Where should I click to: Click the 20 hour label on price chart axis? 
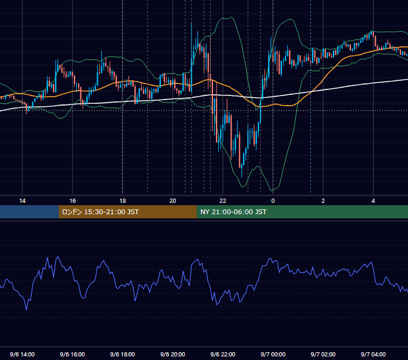(x=173, y=201)
